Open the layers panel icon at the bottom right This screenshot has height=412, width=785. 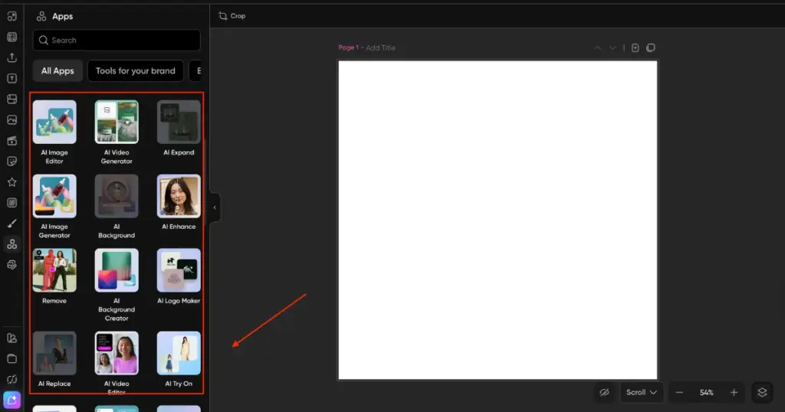[x=762, y=393]
